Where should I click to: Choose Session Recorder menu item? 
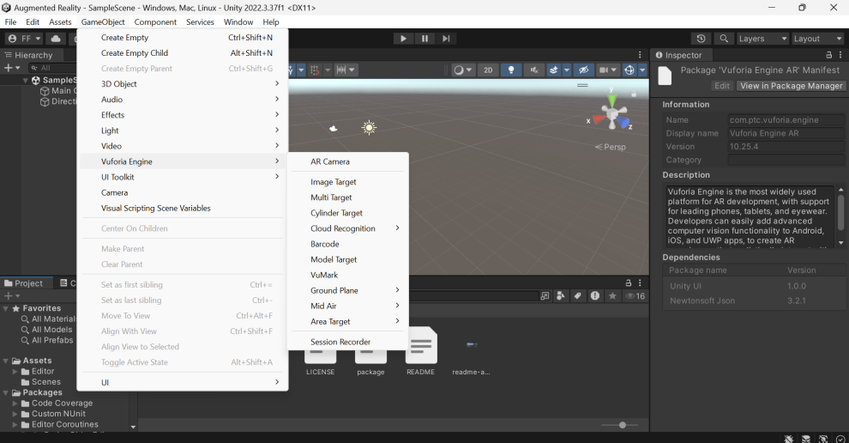point(347,343)
